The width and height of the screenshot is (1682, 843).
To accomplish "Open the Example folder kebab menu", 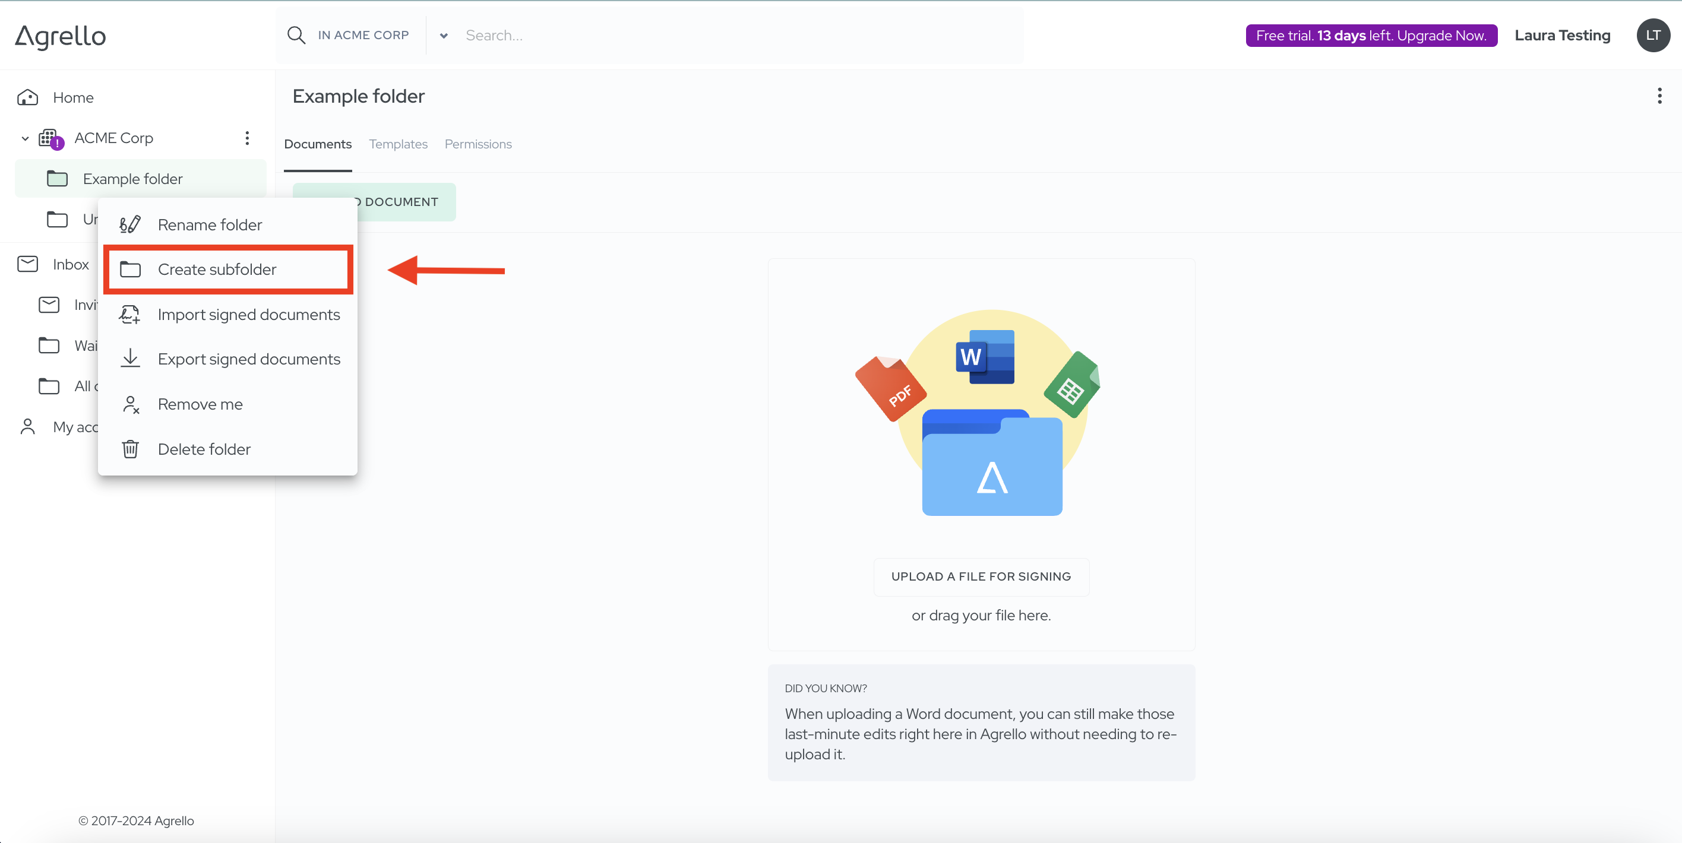I will (x=1659, y=96).
